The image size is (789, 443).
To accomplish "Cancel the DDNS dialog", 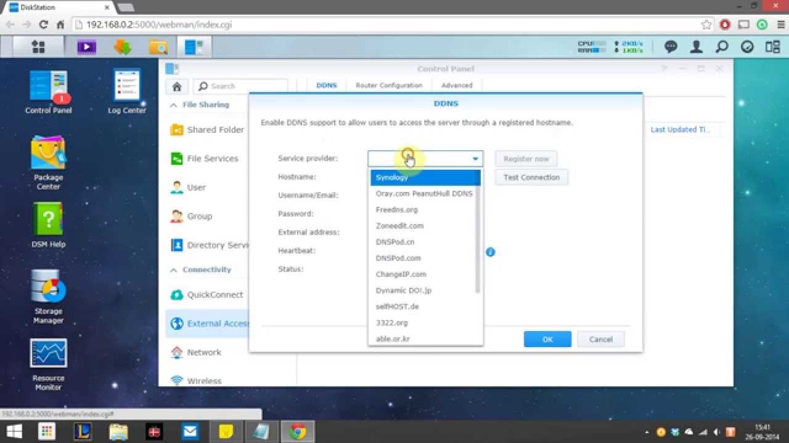I will (601, 339).
